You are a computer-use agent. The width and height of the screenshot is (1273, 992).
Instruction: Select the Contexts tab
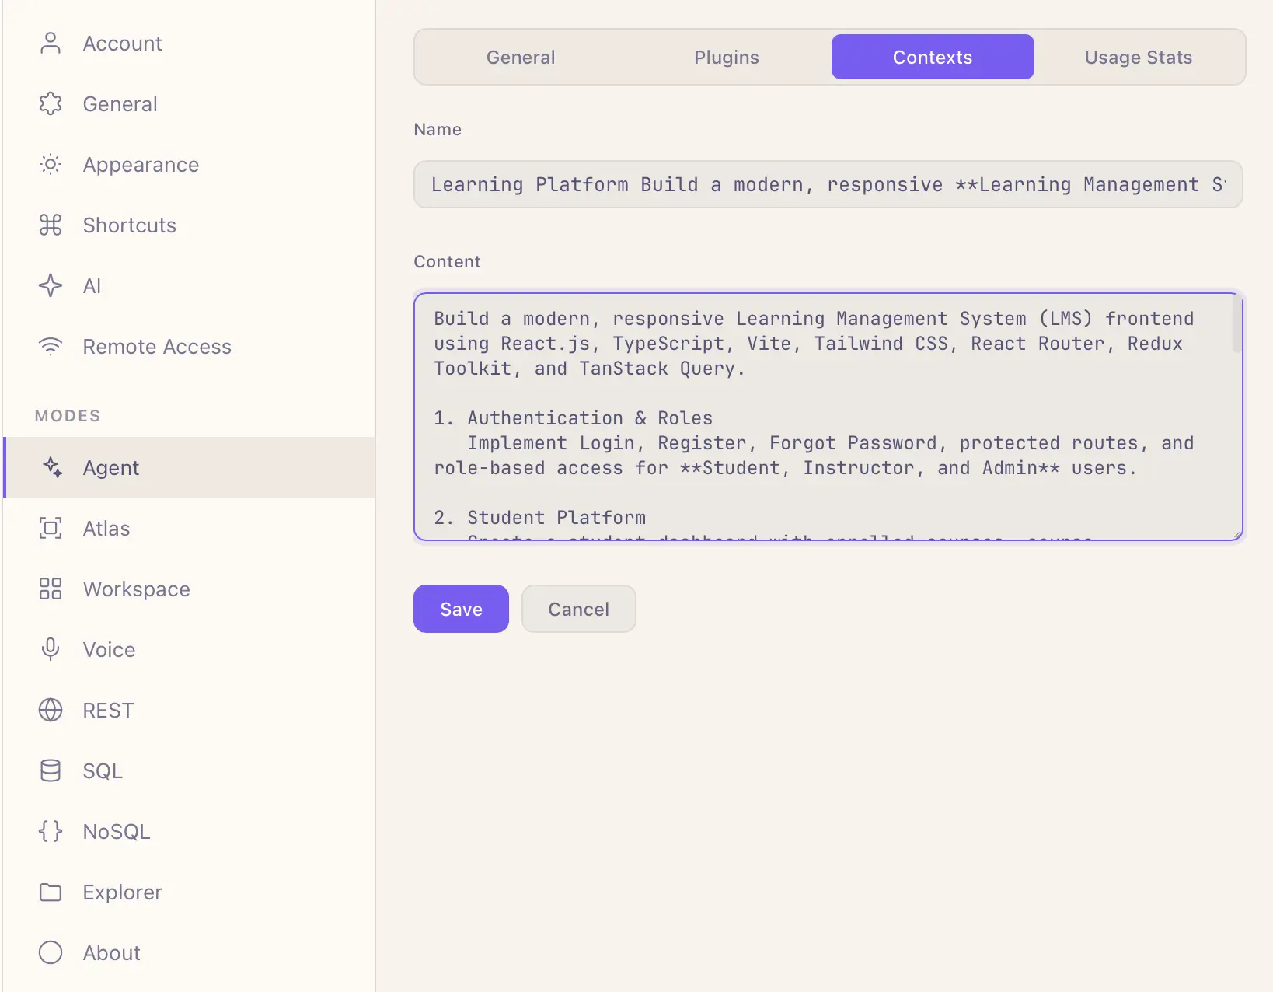click(933, 57)
